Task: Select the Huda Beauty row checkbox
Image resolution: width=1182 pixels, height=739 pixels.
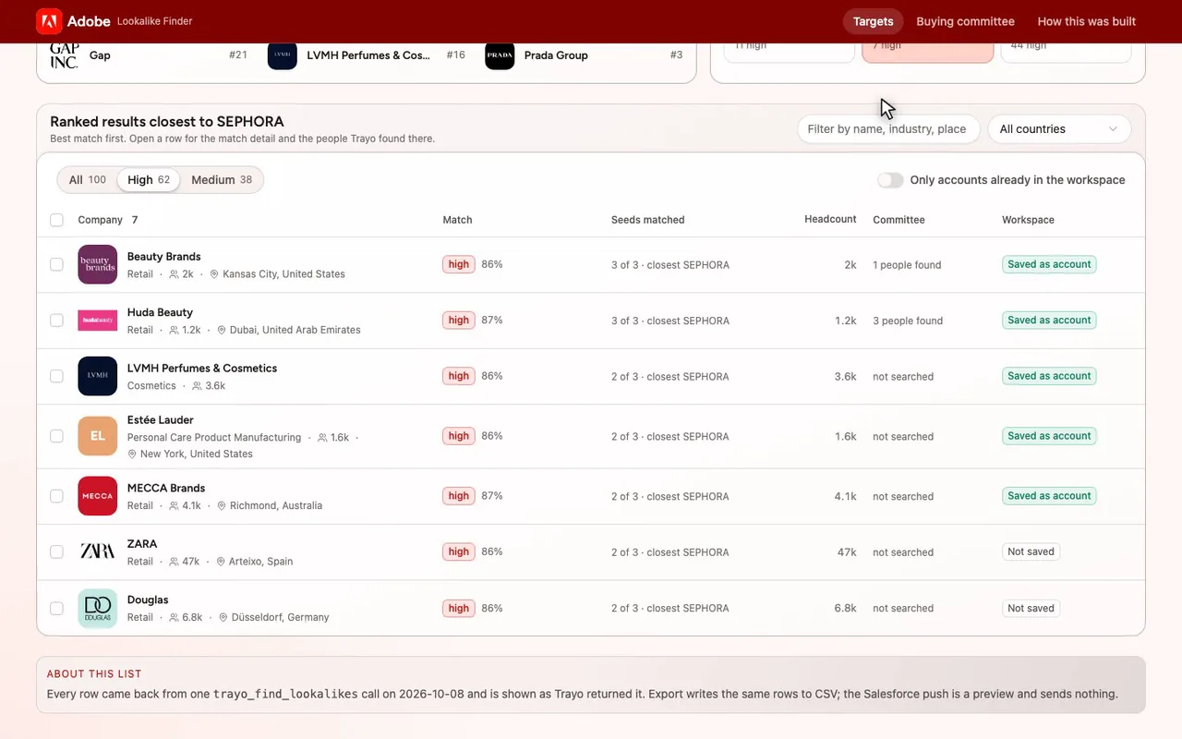Action: 56,321
